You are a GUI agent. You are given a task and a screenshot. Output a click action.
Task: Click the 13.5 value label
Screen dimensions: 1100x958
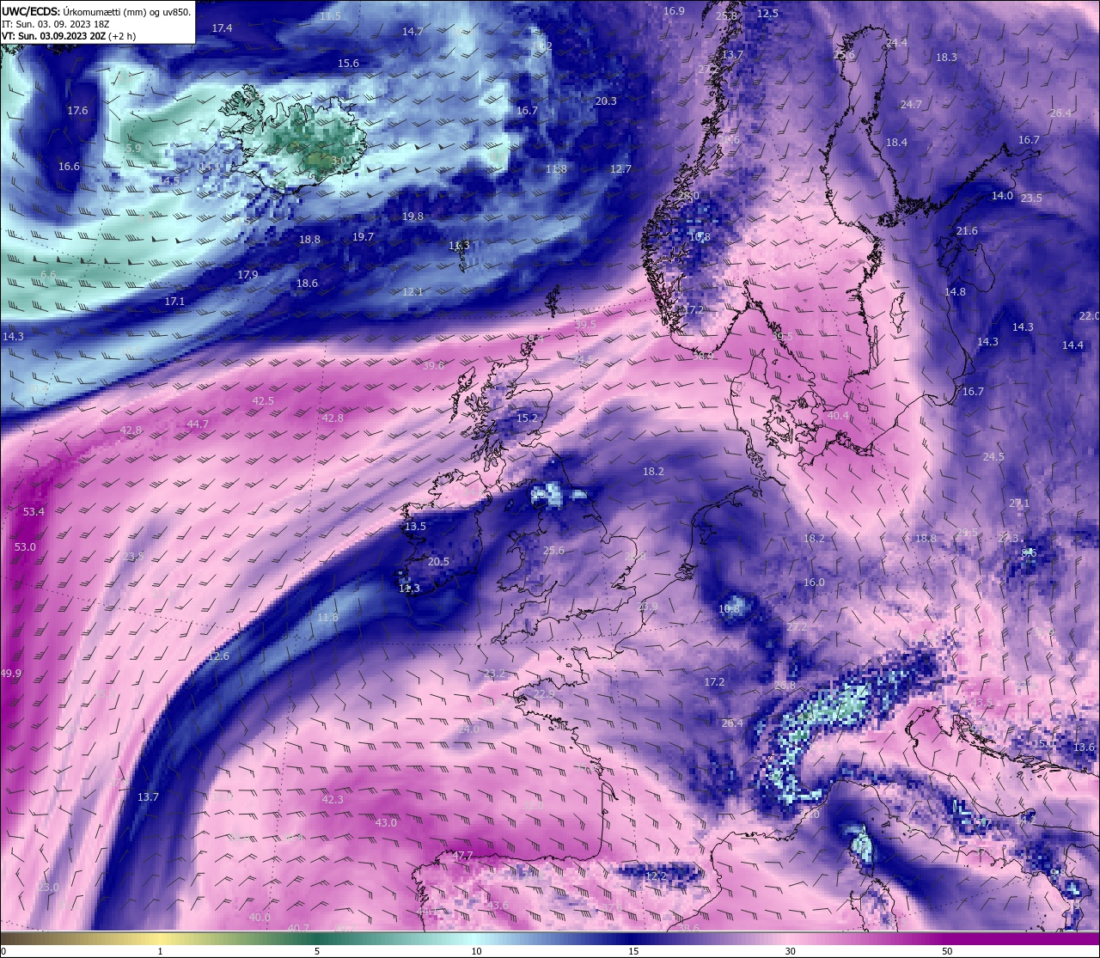click(x=415, y=526)
